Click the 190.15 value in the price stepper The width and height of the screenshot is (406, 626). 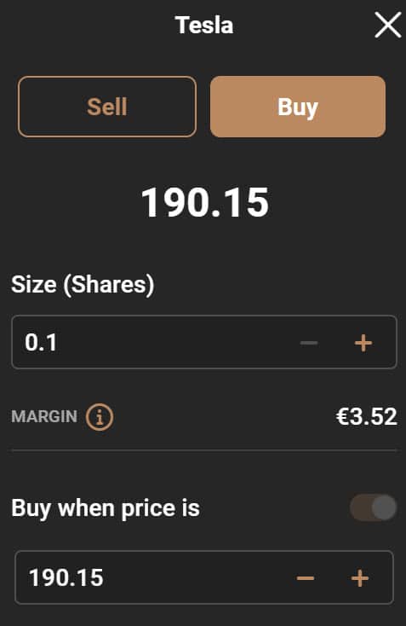[66, 577]
